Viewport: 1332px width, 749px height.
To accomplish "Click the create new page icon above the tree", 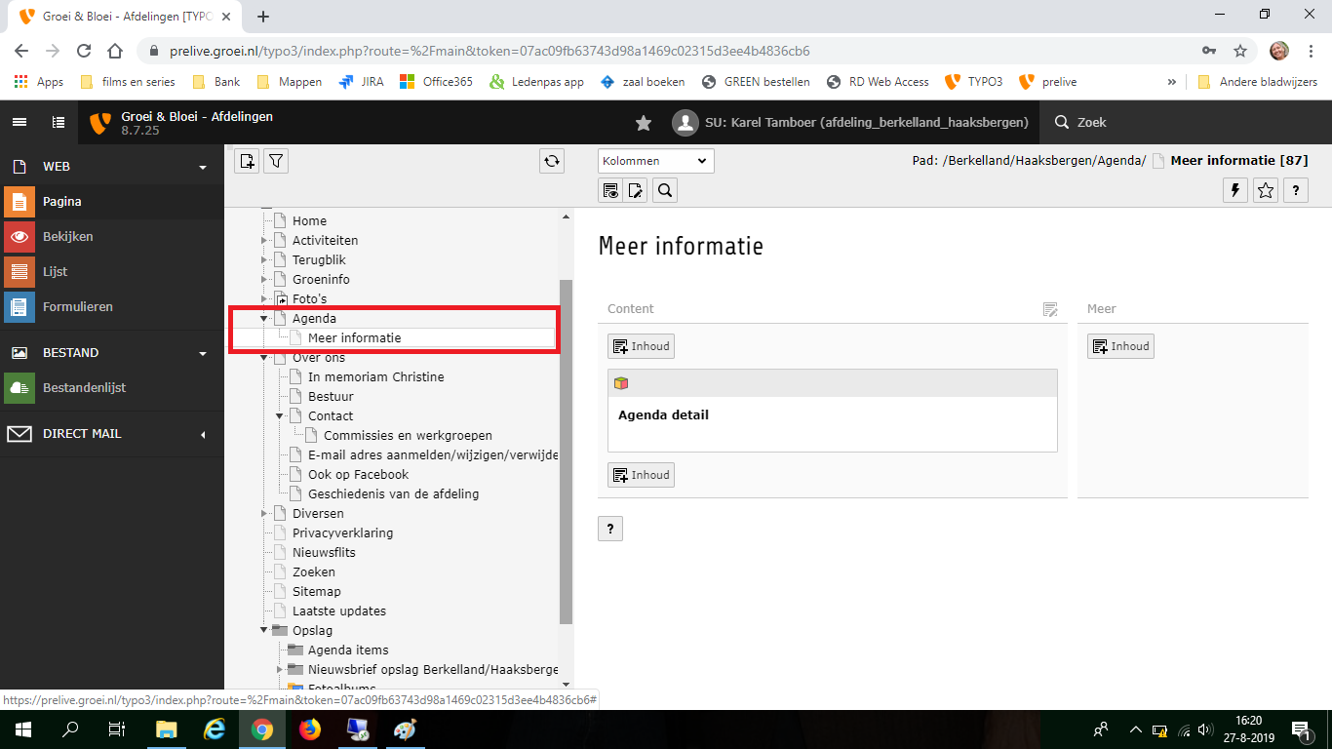I will point(247,161).
